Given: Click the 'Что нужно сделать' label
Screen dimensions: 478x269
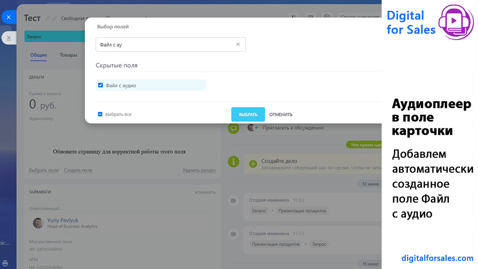Looking at the screenshot, I should coord(364,145).
